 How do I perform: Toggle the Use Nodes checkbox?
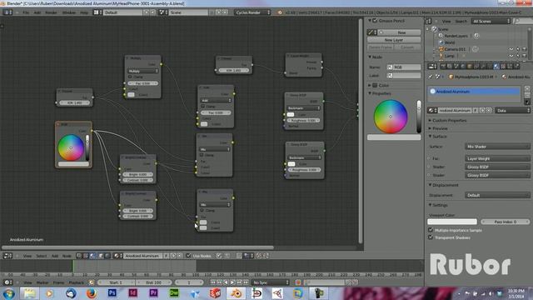188,256
